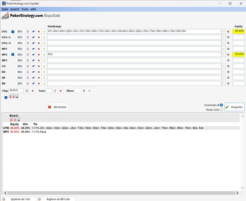Click the Turn input field

click(x=49, y=90)
